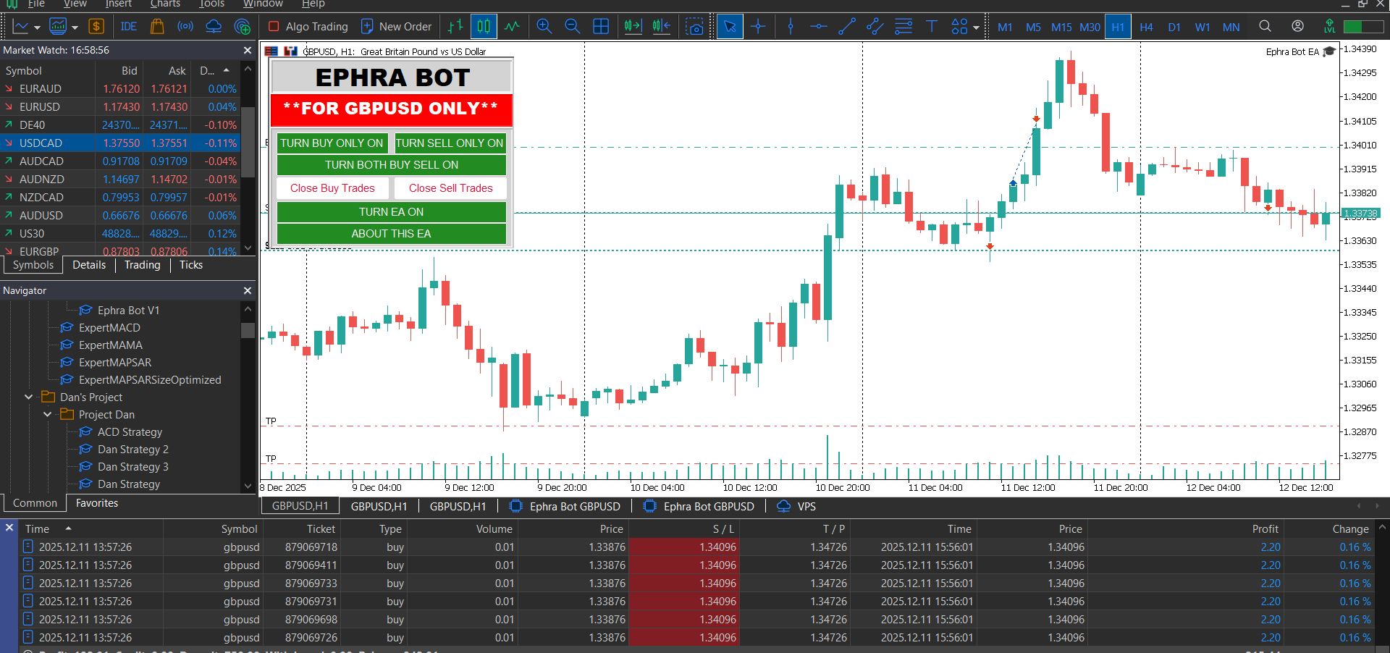Click the zoom out magnifier icon
Viewport: 1390px width, 653px height.
[573, 27]
